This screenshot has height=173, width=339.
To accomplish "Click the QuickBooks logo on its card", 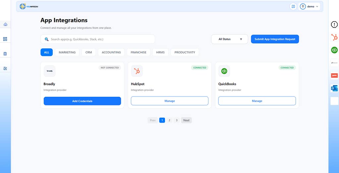I will (224, 71).
